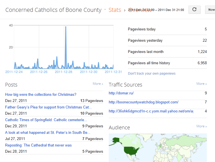215x162 pixels.
Task: Open More link in Posts section
Action: [x=98, y=84]
